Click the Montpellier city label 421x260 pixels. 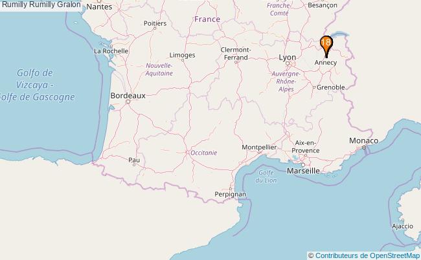point(259,147)
